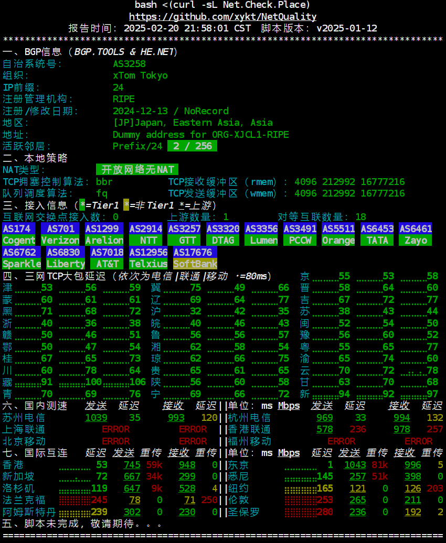Click 苏州电信 send speed 1039

tap(96, 418)
